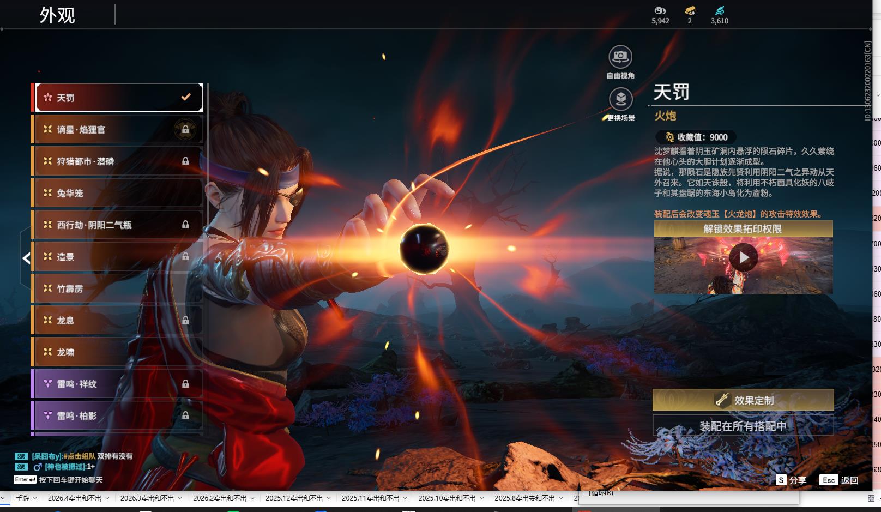The width and height of the screenshot is (881, 512).
Task: Click the gold bar currency icon
Action: 690,10
